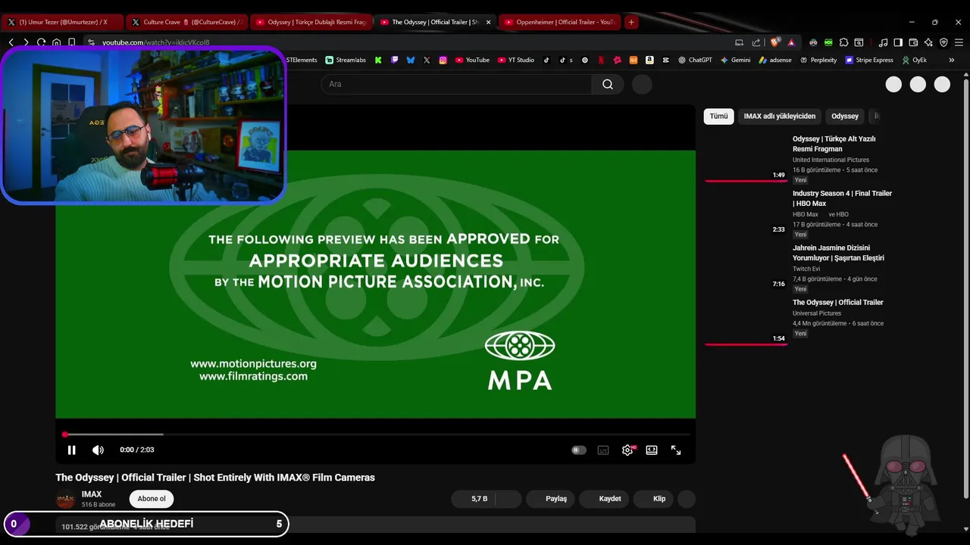Open the browser extensions puzzle icon
This screenshot has height=545, width=970.
[843, 42]
